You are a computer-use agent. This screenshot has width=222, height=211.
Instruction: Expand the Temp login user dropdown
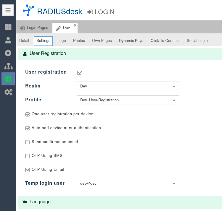point(174,184)
